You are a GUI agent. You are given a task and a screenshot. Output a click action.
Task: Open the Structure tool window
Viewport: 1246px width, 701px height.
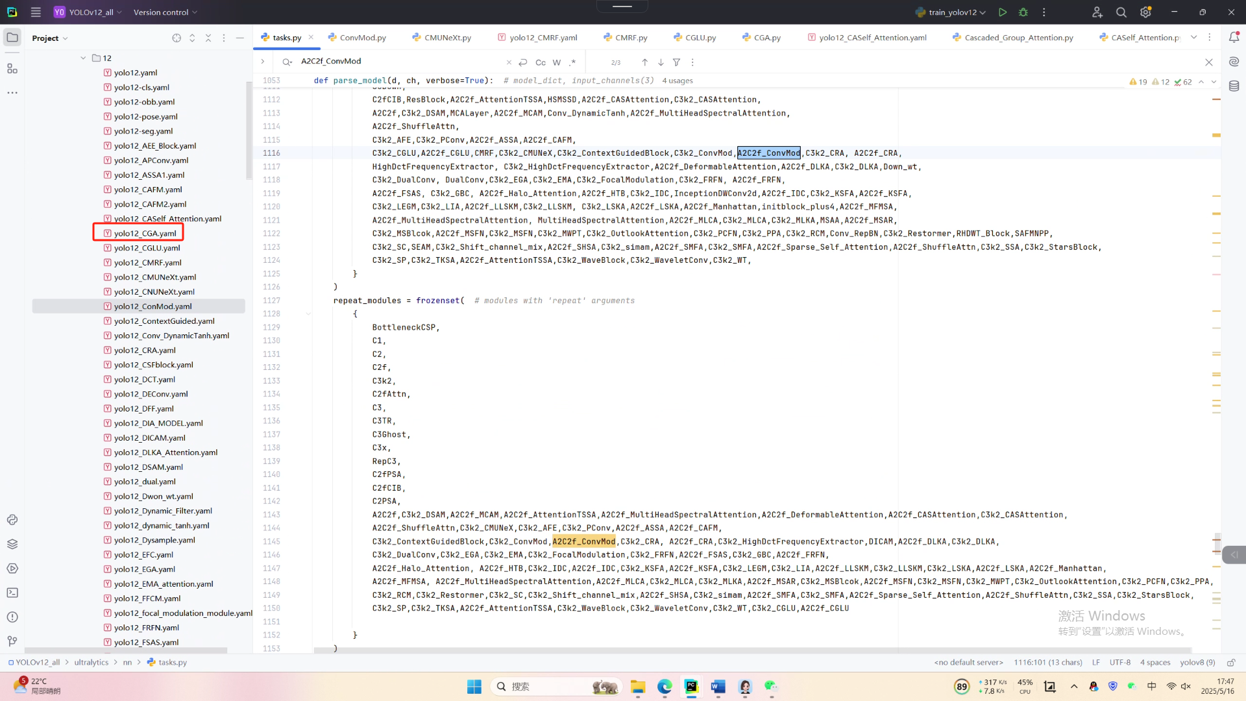(x=12, y=69)
